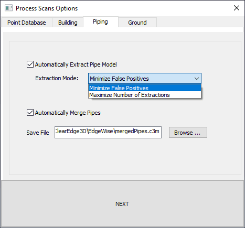Click the Save File label
Screen dimensions: 245x228
38,133
